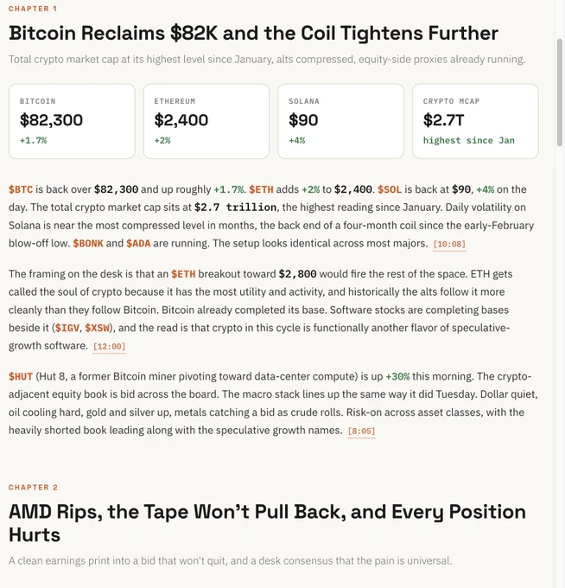
Task: Click the $ETH ticker before 'breakout toward'
Action: click(183, 274)
